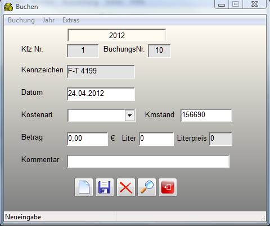This screenshot has height=226, width=270.
Task: Expand the Kostenart dropdown arrow
Action: click(129, 115)
